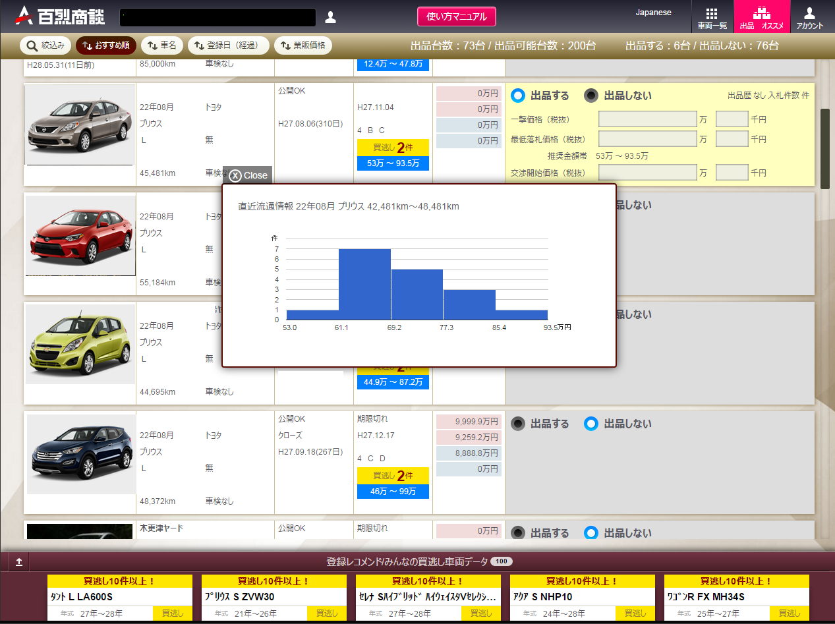Click 買逃し 2件 badge in the 45,481km row

[393, 147]
